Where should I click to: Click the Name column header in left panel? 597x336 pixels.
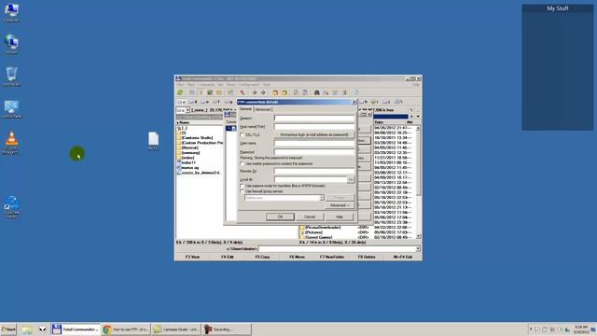(x=200, y=122)
